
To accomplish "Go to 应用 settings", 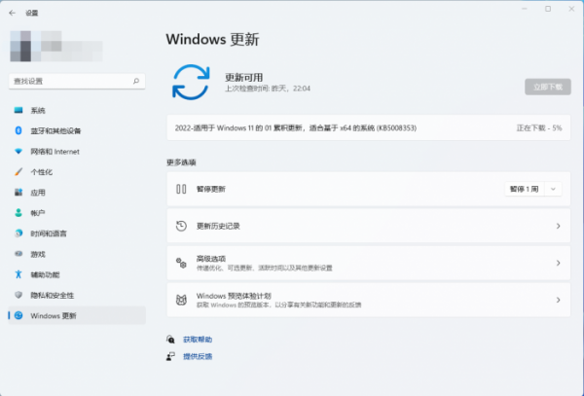I will click(77, 192).
